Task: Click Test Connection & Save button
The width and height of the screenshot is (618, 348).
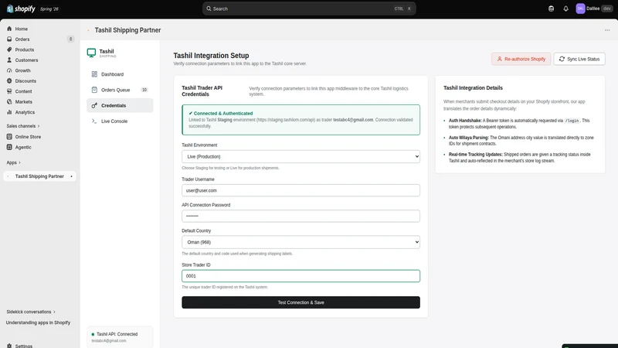Action: [x=301, y=302]
